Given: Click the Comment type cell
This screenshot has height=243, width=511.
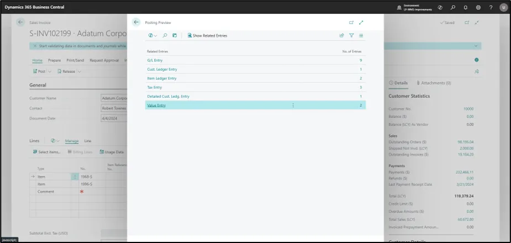Looking at the screenshot, I should coord(54,192).
